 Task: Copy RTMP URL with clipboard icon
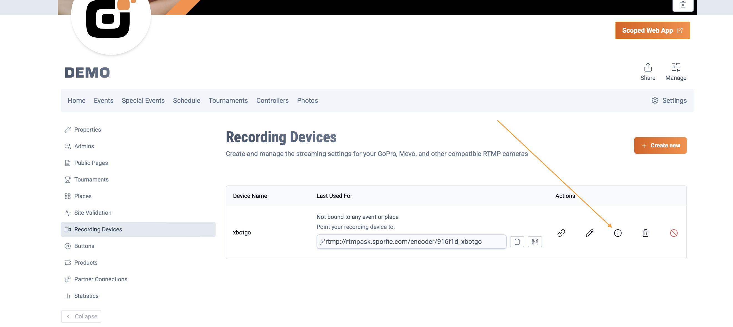tap(517, 241)
